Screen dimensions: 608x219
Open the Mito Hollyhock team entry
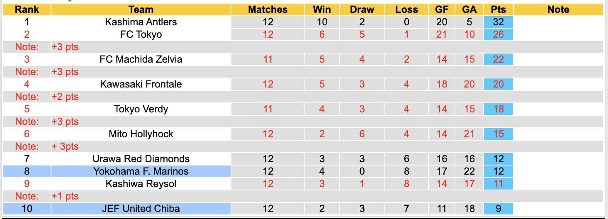(x=141, y=134)
